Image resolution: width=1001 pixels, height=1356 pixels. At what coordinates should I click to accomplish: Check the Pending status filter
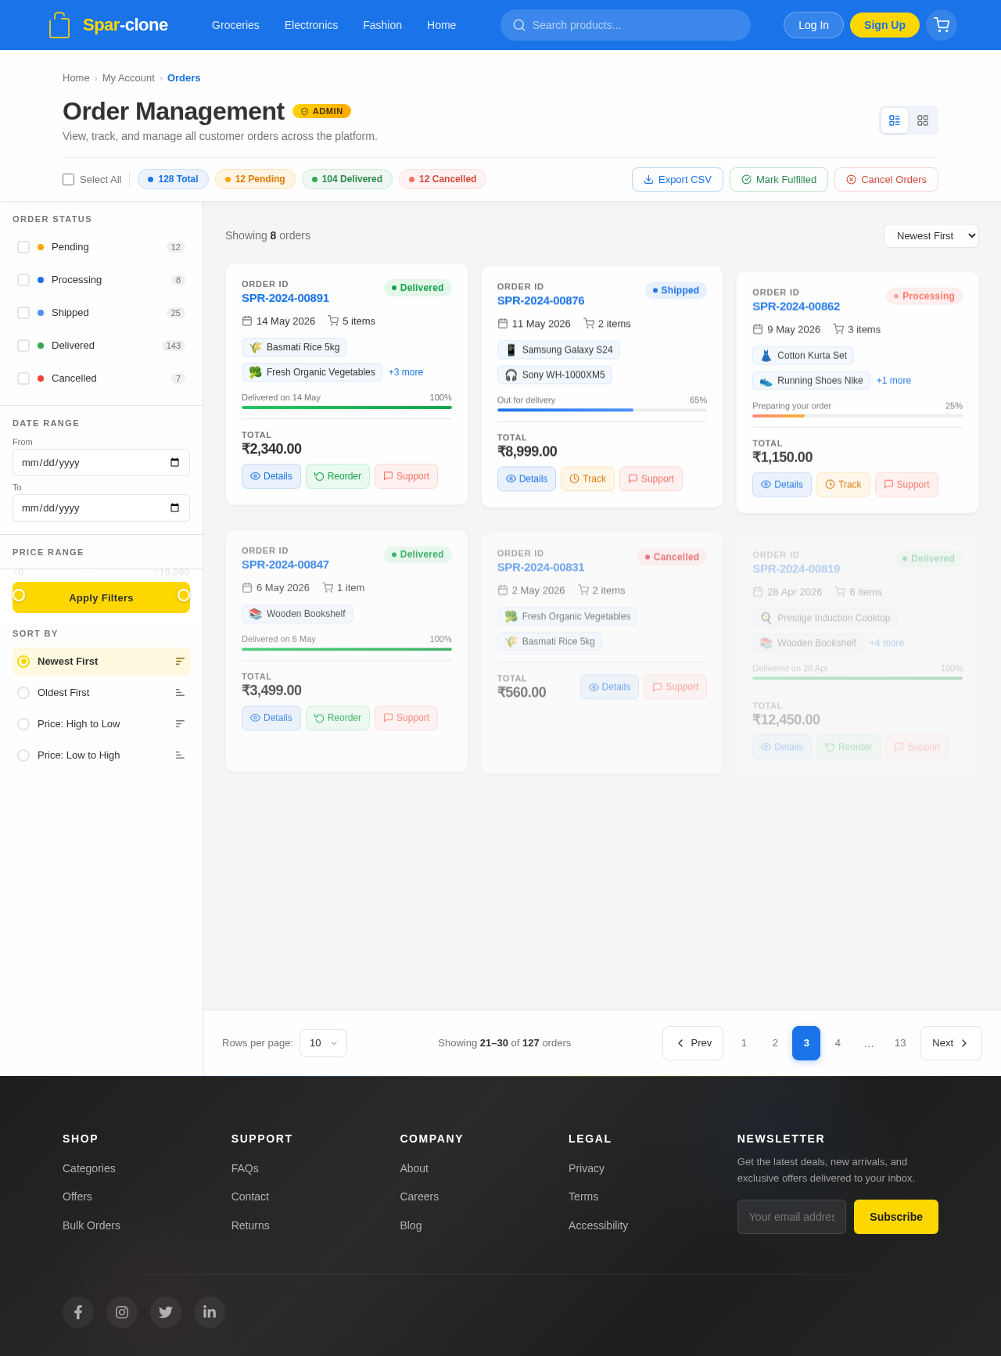(x=23, y=247)
